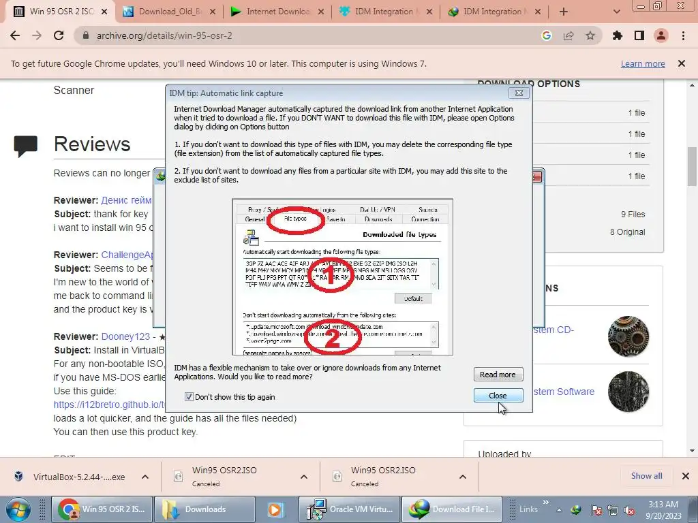Click the Reviews speech bubble icon
Viewport: 698px width, 523px height.
coord(25,146)
